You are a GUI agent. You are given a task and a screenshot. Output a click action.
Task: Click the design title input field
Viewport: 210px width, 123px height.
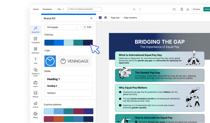[x=84, y=9]
